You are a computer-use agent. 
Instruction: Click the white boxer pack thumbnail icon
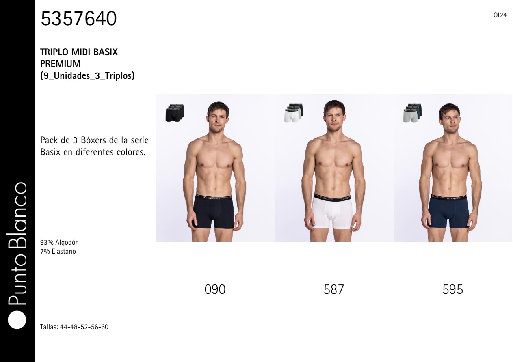293,113
